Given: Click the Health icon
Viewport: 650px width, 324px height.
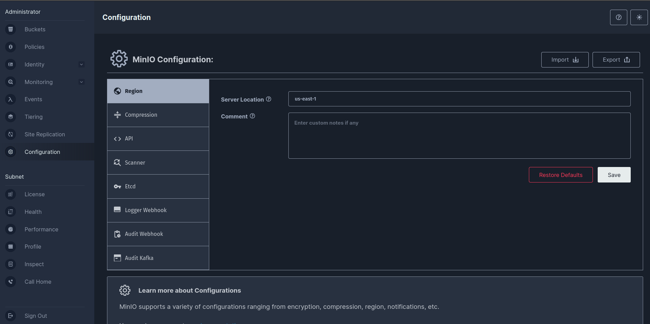Looking at the screenshot, I should coord(11,212).
